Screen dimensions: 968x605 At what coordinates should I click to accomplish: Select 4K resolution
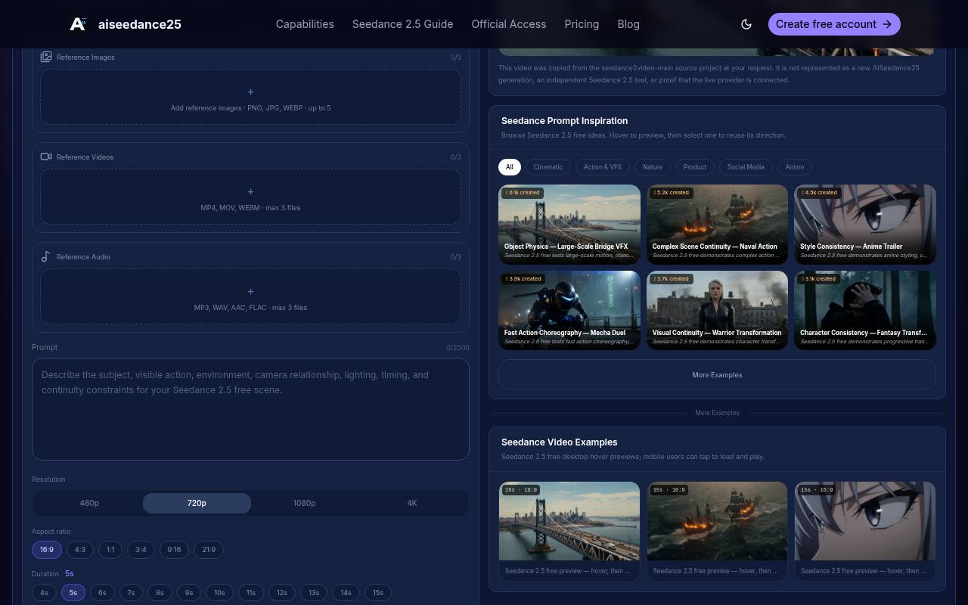411,503
